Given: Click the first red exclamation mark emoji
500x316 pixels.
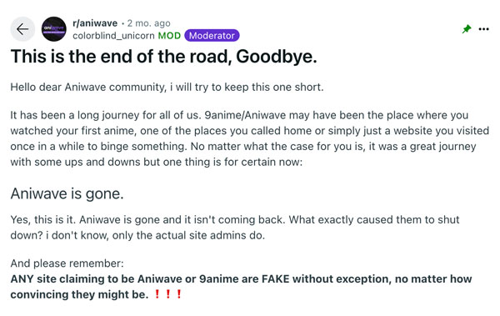Looking at the screenshot, I should coord(157,294).
